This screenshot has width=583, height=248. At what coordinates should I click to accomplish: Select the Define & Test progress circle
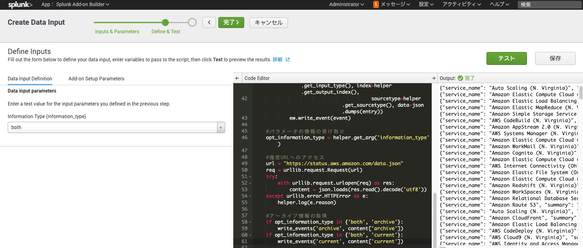(x=165, y=22)
